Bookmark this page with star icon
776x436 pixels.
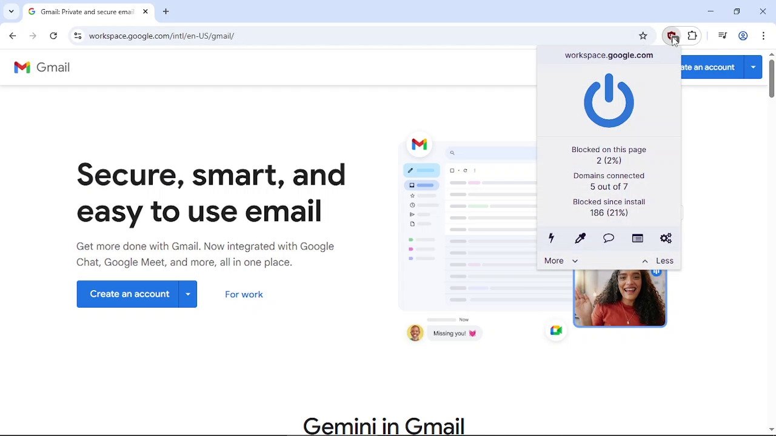click(643, 36)
